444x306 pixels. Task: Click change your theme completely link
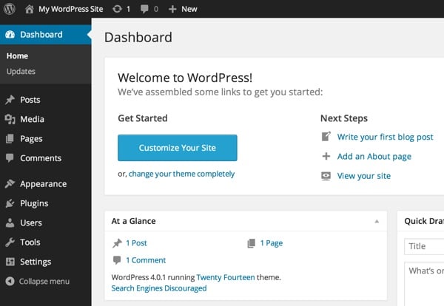pyautogui.click(x=181, y=174)
